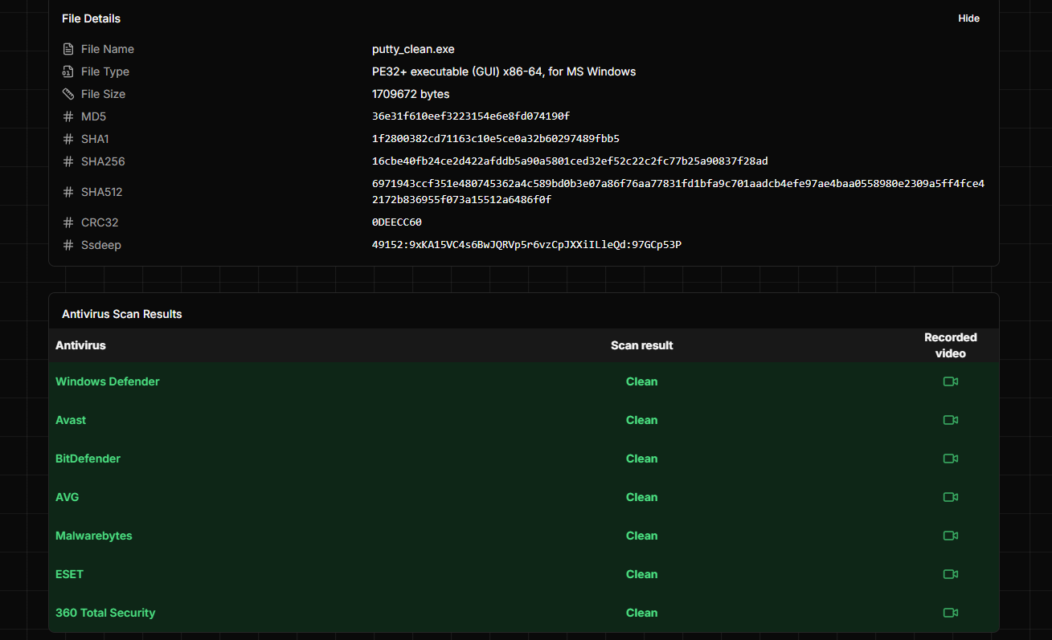Image resolution: width=1052 pixels, height=640 pixels.
Task: Open AVG recorded video icon
Action: tap(951, 497)
